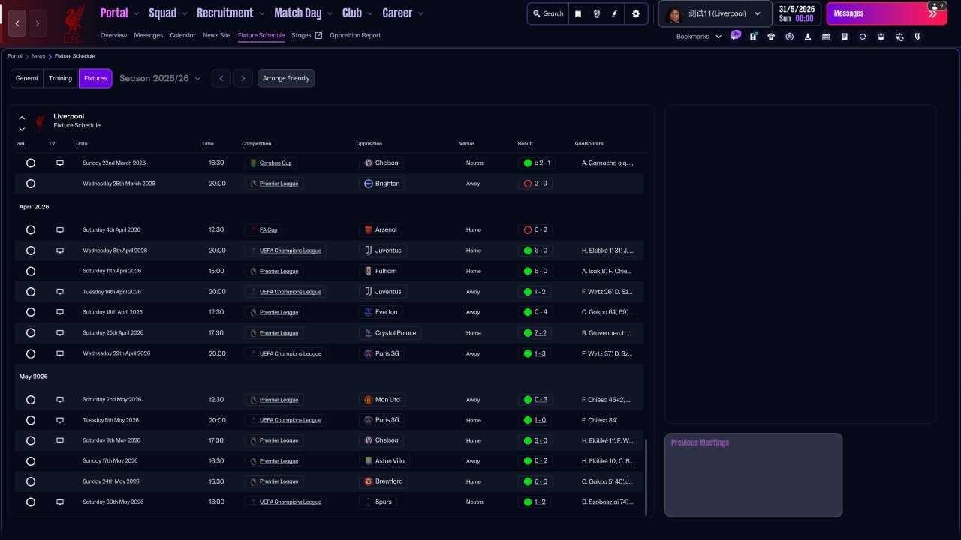Click the bookmark icon beside Search
The width and height of the screenshot is (961, 540).
tap(578, 13)
